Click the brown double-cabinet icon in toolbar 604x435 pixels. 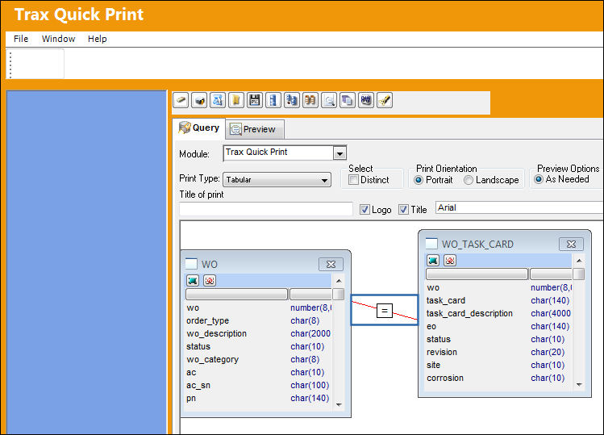coord(310,101)
